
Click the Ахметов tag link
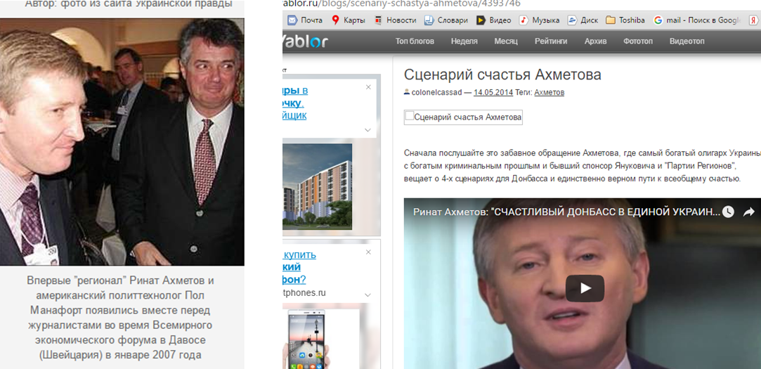point(549,92)
